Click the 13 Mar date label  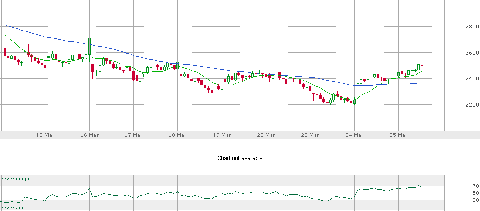coord(45,135)
